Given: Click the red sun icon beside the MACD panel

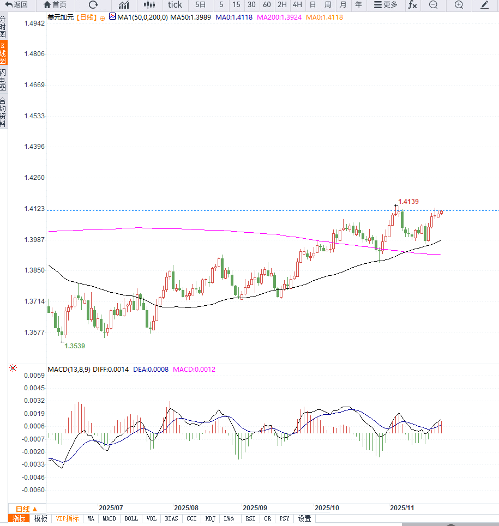Looking at the screenshot, I should pos(13,368).
